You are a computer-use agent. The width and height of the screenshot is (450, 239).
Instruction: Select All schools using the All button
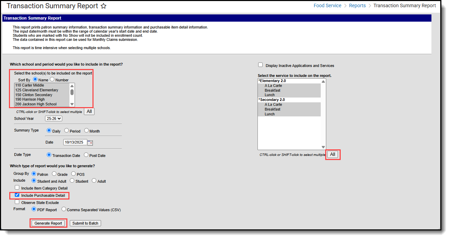tap(89, 111)
